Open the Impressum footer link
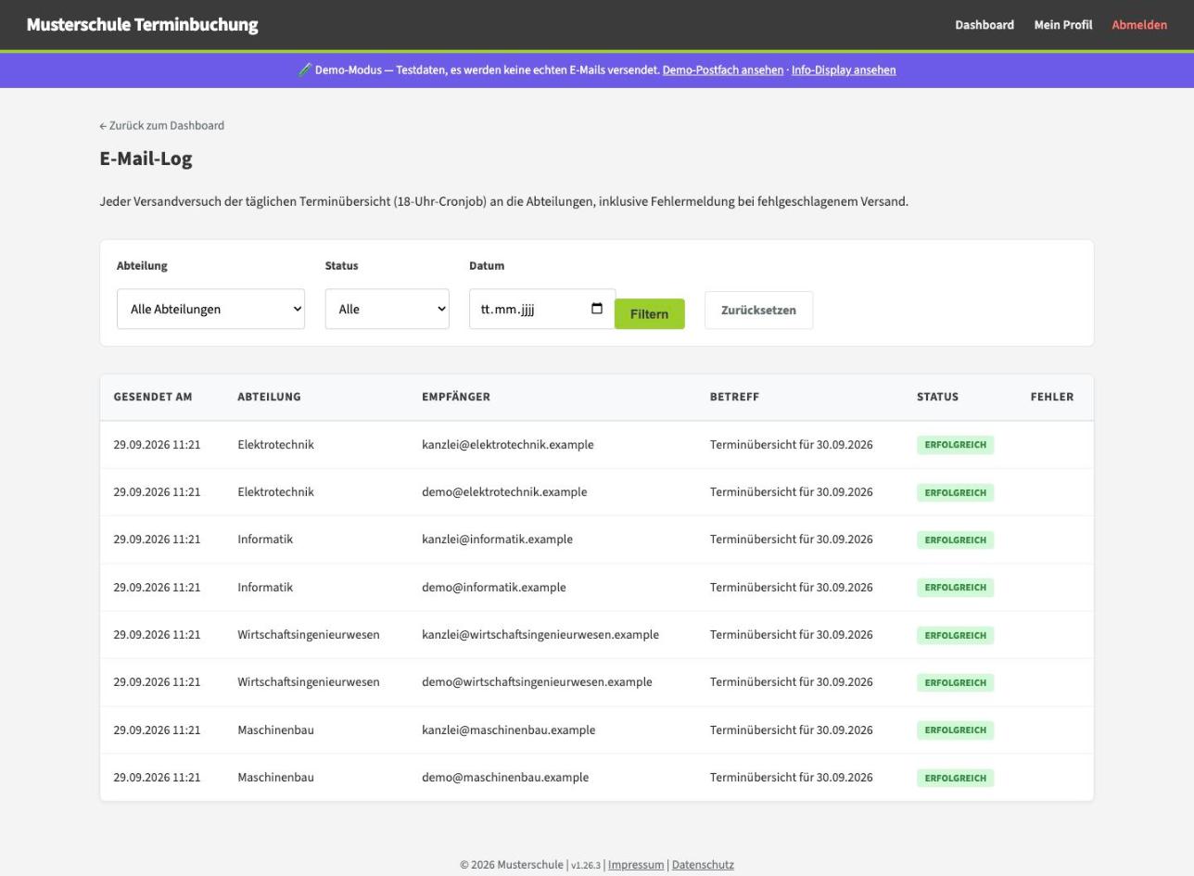 click(636, 865)
